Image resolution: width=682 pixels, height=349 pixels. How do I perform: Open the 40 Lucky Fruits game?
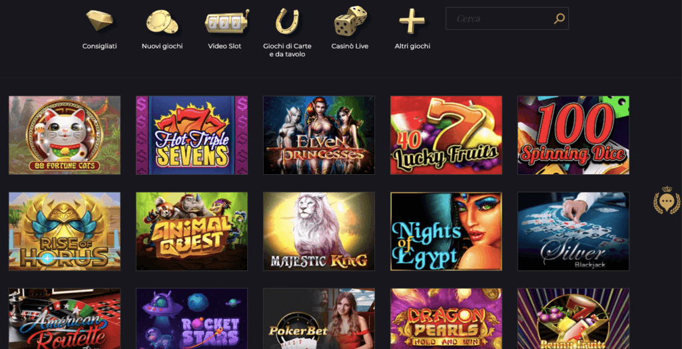click(446, 135)
